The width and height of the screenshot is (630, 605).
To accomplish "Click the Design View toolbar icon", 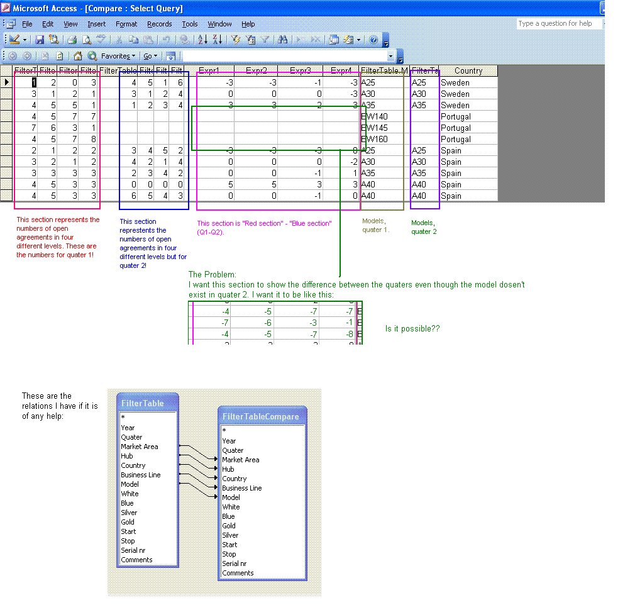I will click(14, 40).
